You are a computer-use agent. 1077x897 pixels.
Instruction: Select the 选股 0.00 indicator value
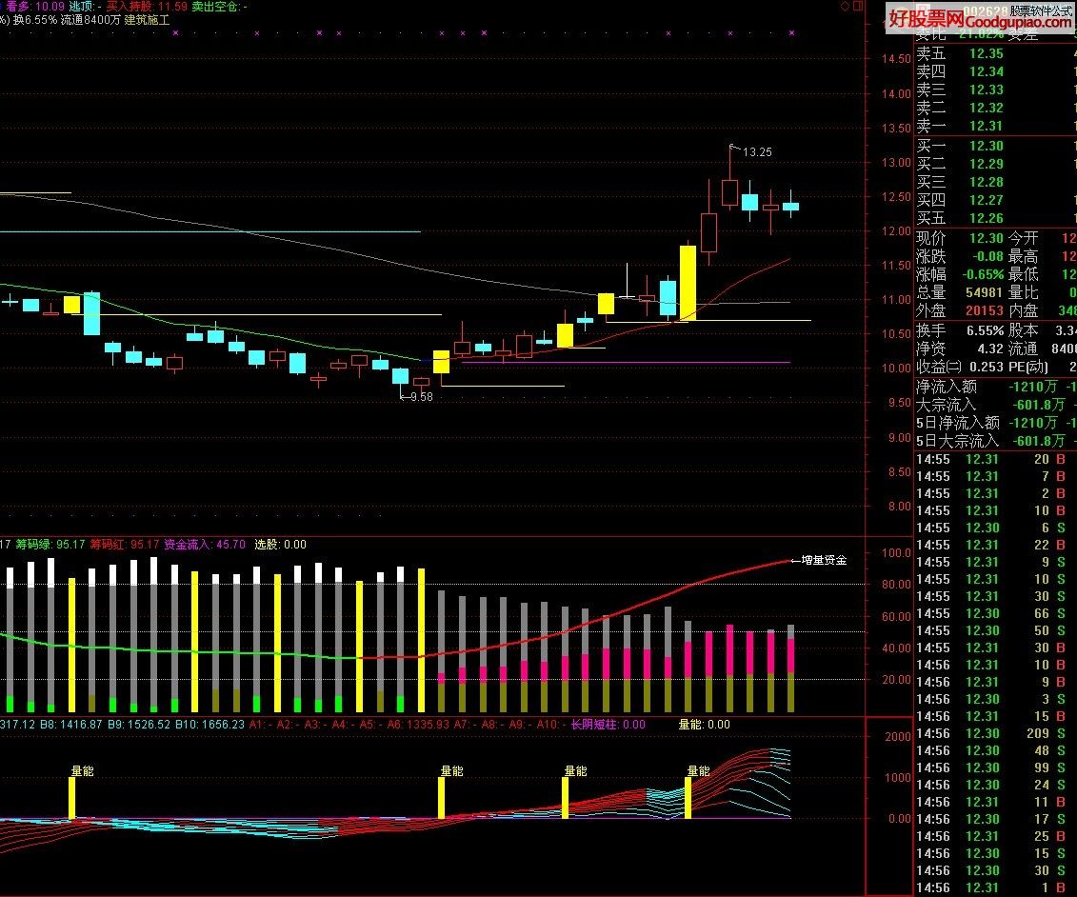(x=280, y=545)
